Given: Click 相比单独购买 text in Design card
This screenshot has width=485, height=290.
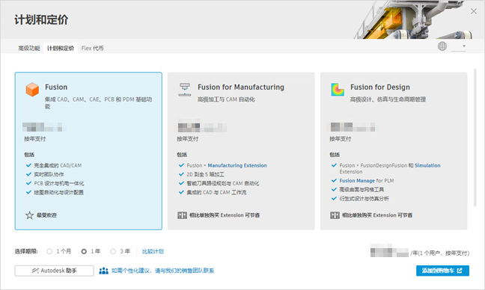Looking at the screenshot, I should (377, 215).
